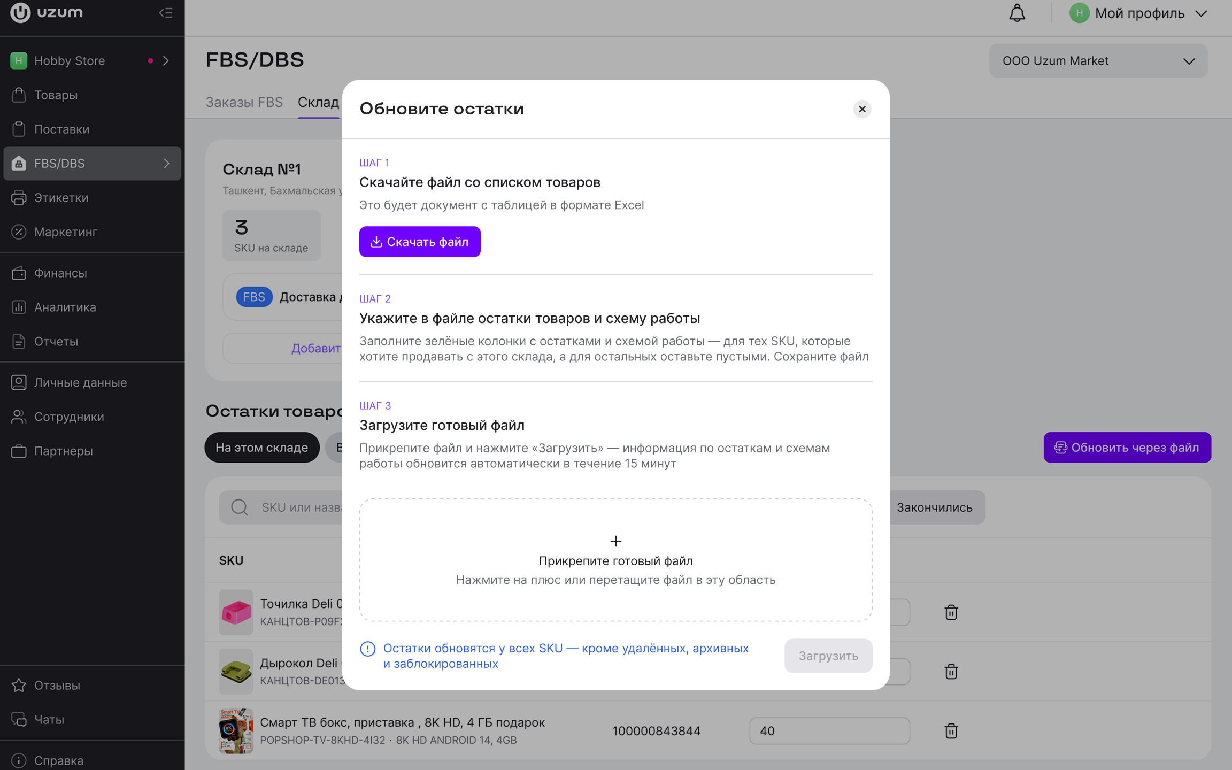Click the Отчеты document icon
This screenshot has width=1232, height=770.
[x=19, y=341]
